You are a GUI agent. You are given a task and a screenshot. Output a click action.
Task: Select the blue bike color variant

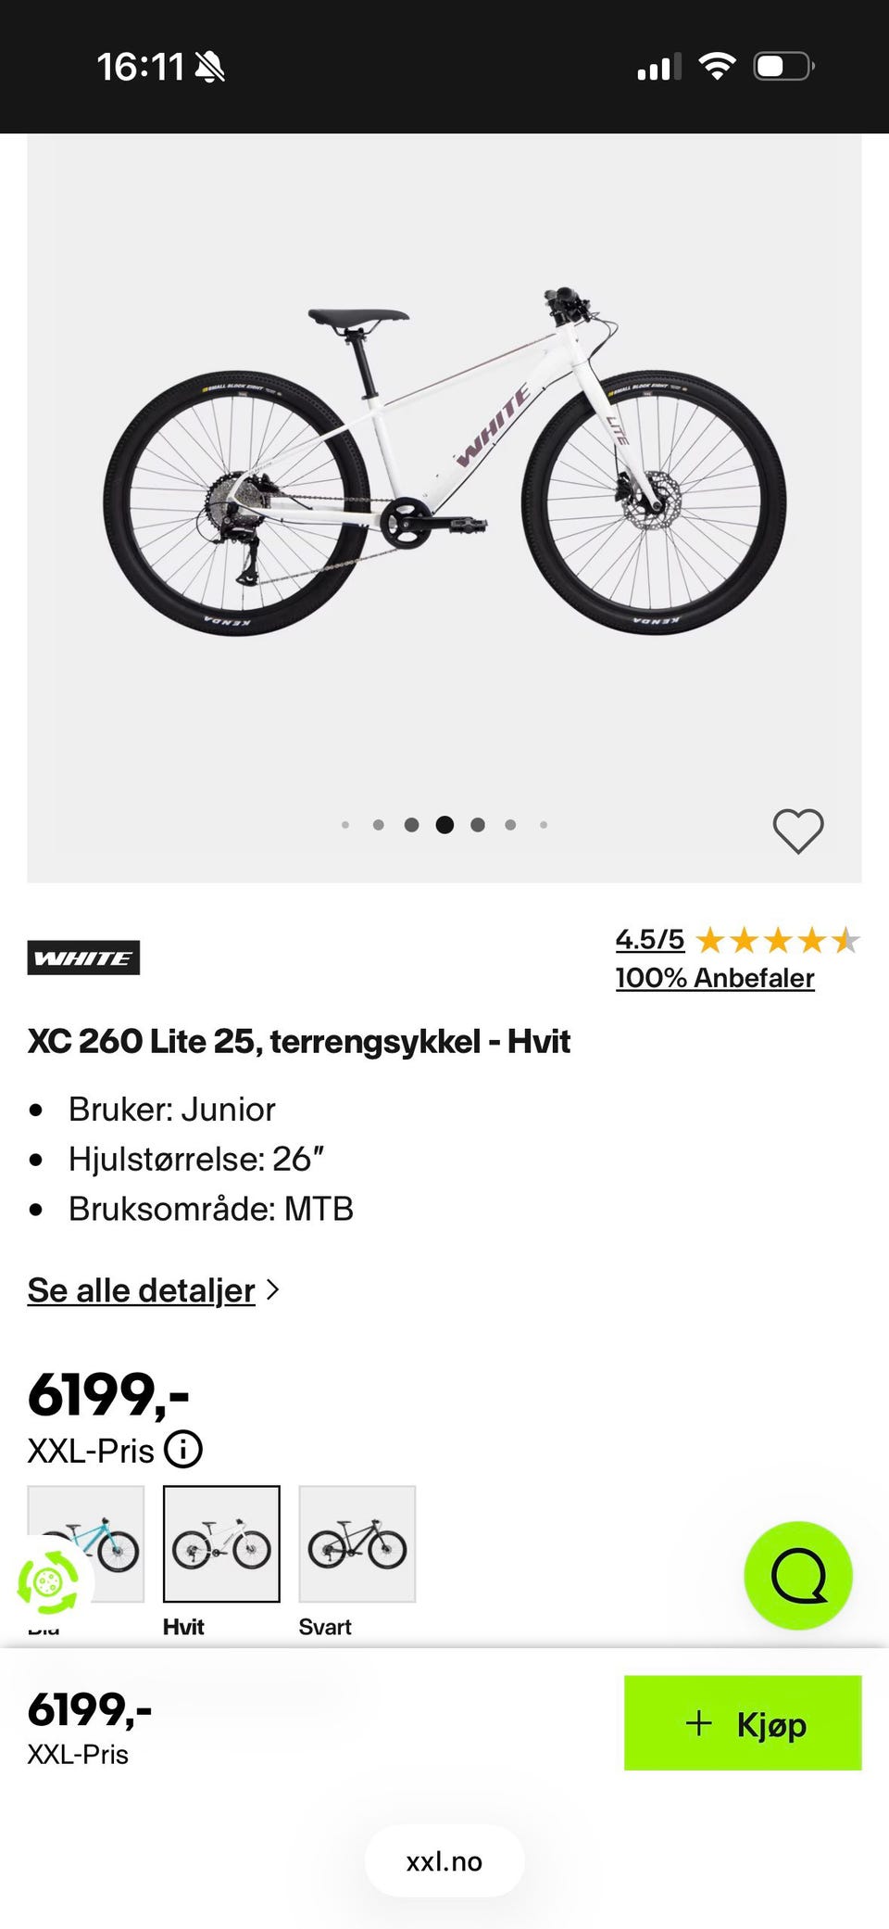(x=86, y=1543)
